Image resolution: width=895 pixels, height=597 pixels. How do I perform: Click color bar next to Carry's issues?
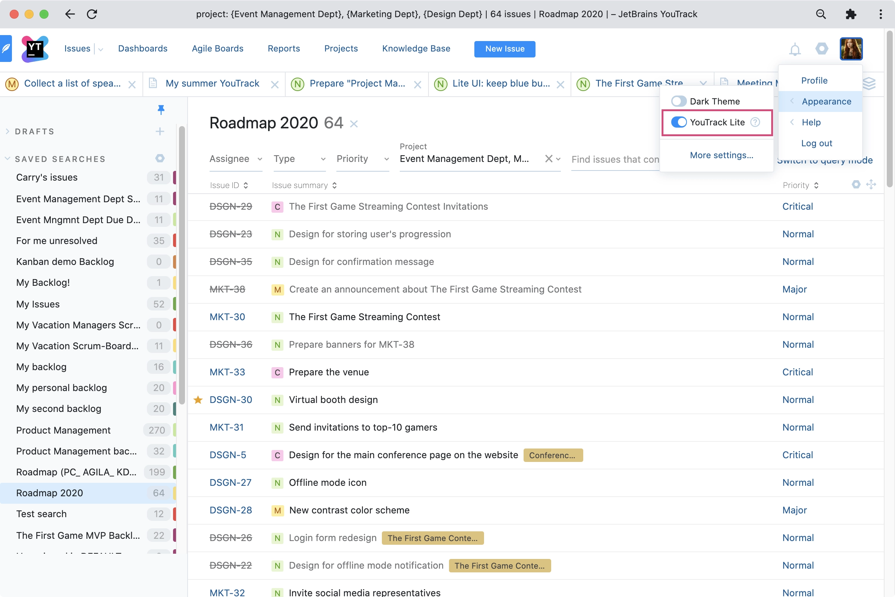coord(175,178)
